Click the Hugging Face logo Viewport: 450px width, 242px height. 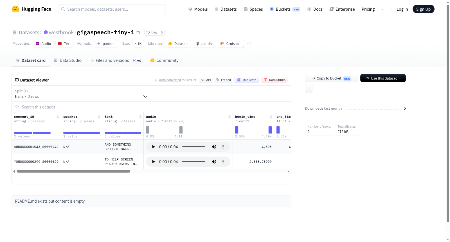tap(31, 9)
